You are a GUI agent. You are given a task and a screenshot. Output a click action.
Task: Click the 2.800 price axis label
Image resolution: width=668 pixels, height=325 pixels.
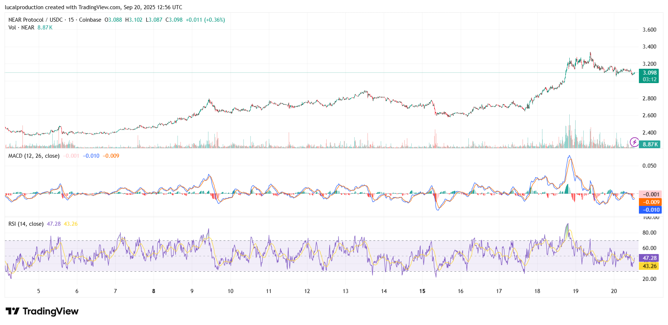[649, 99]
